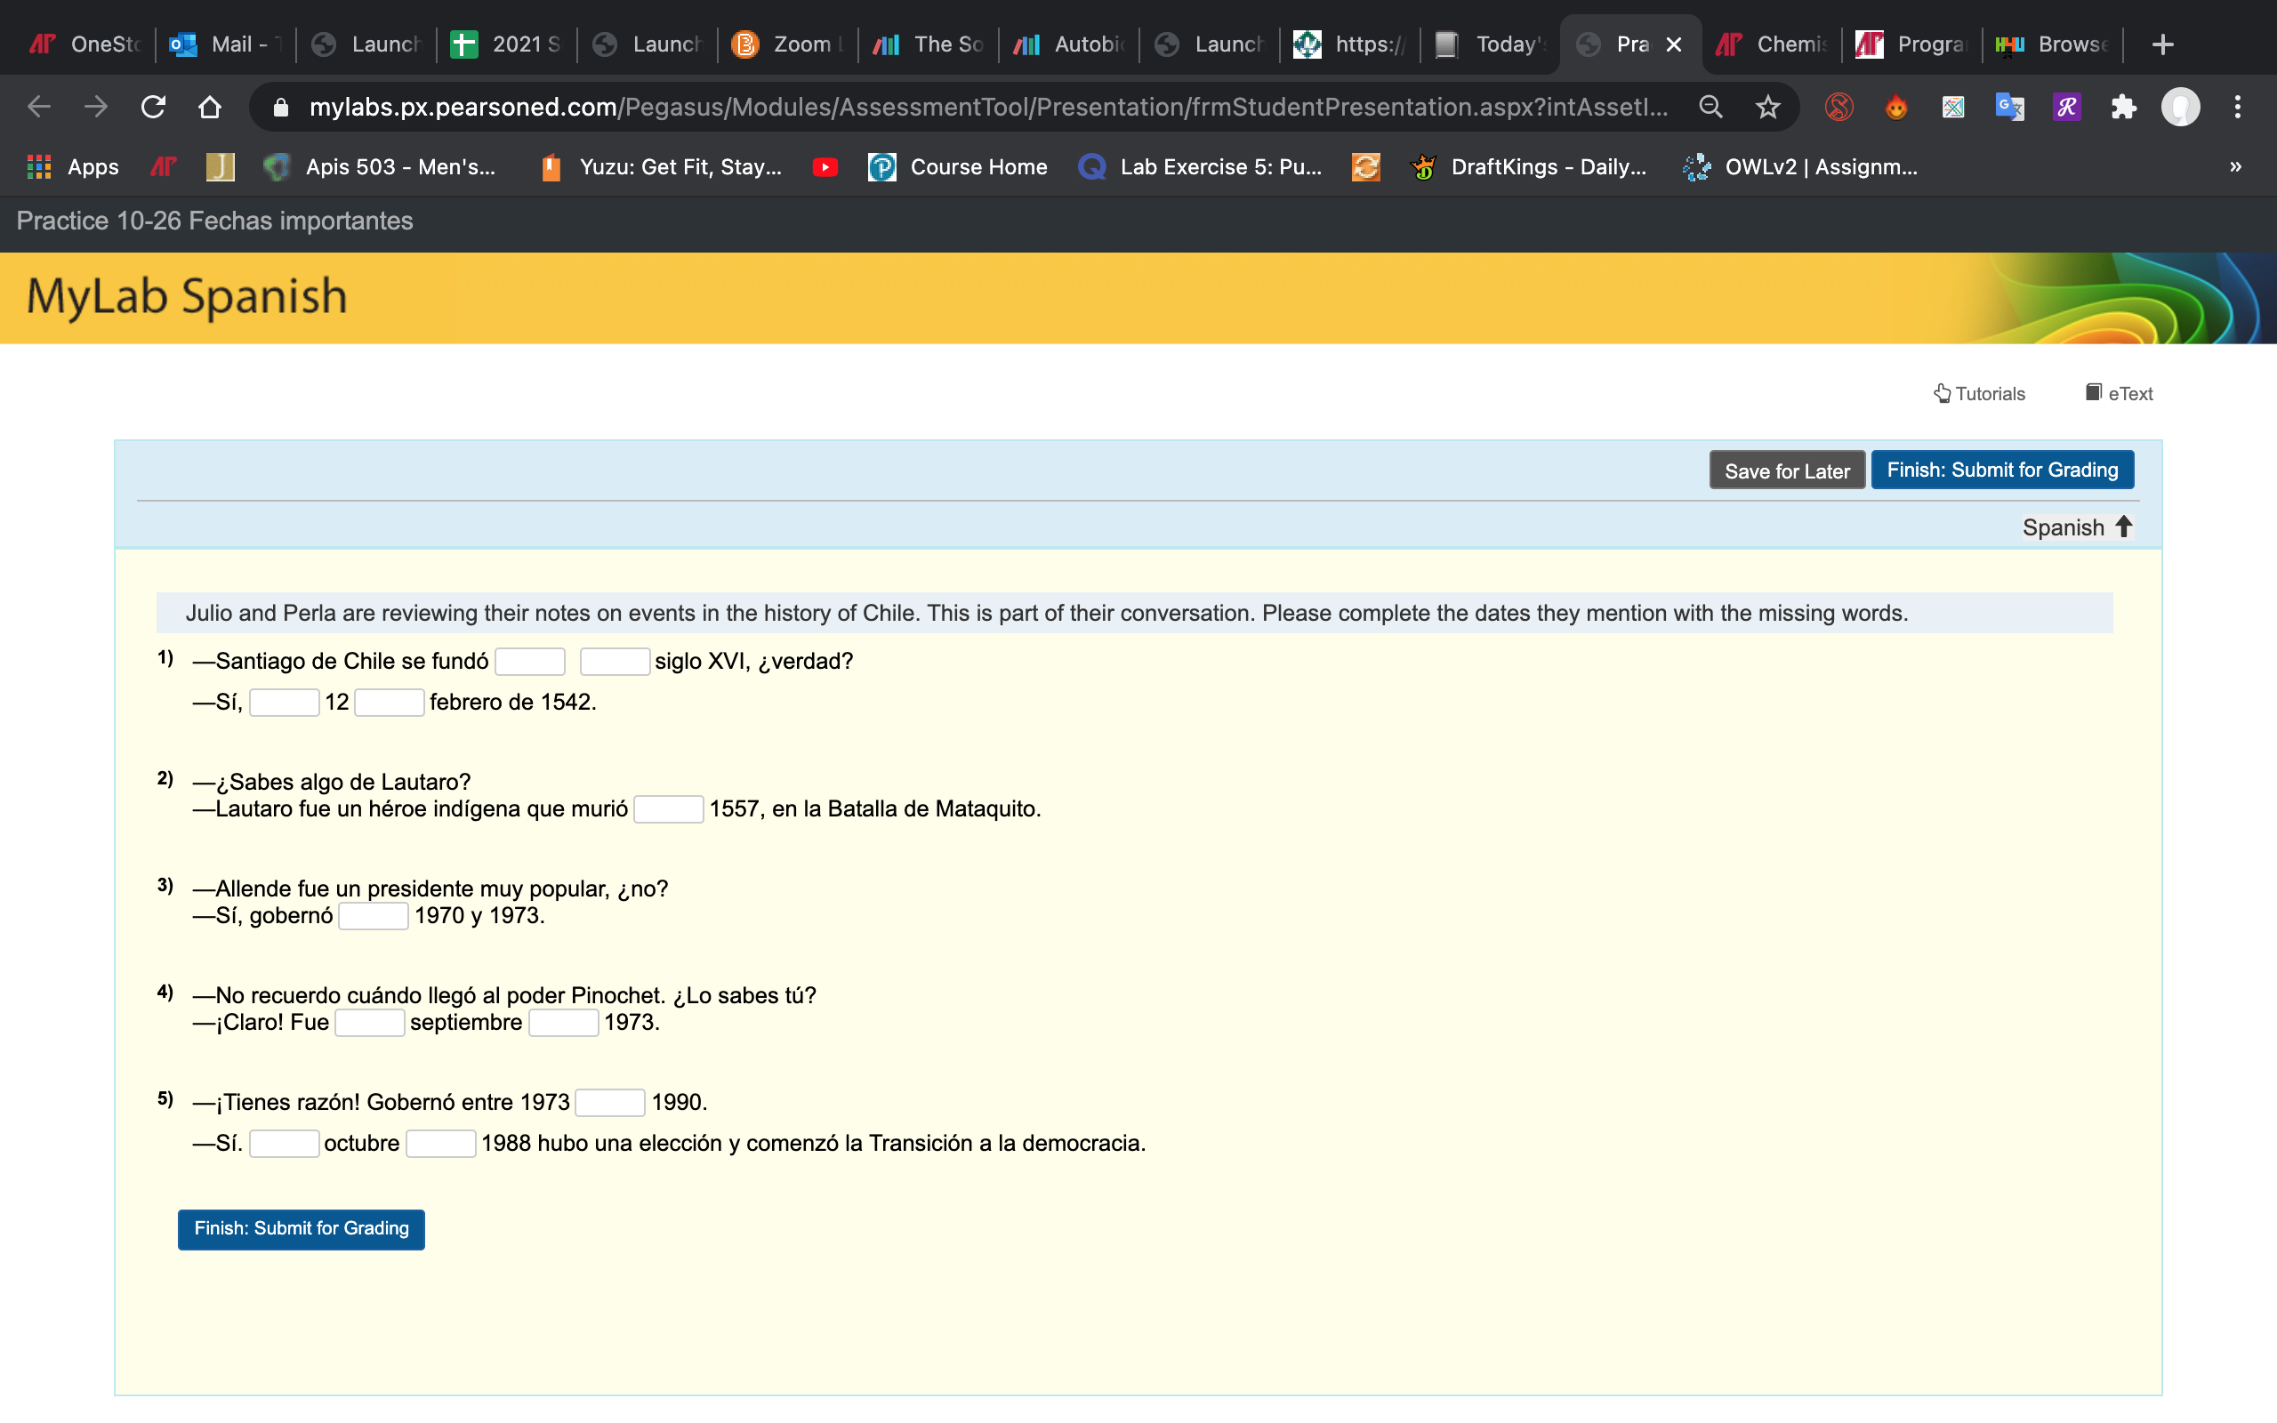This screenshot has height=1423, width=2277.
Task: Click the browser reload icon
Action: click(x=153, y=108)
